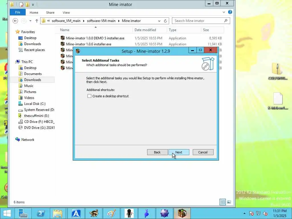Screen dimensions: 292x219
Task: Open the purple spiky ball taskbar app
Action: [164, 213]
